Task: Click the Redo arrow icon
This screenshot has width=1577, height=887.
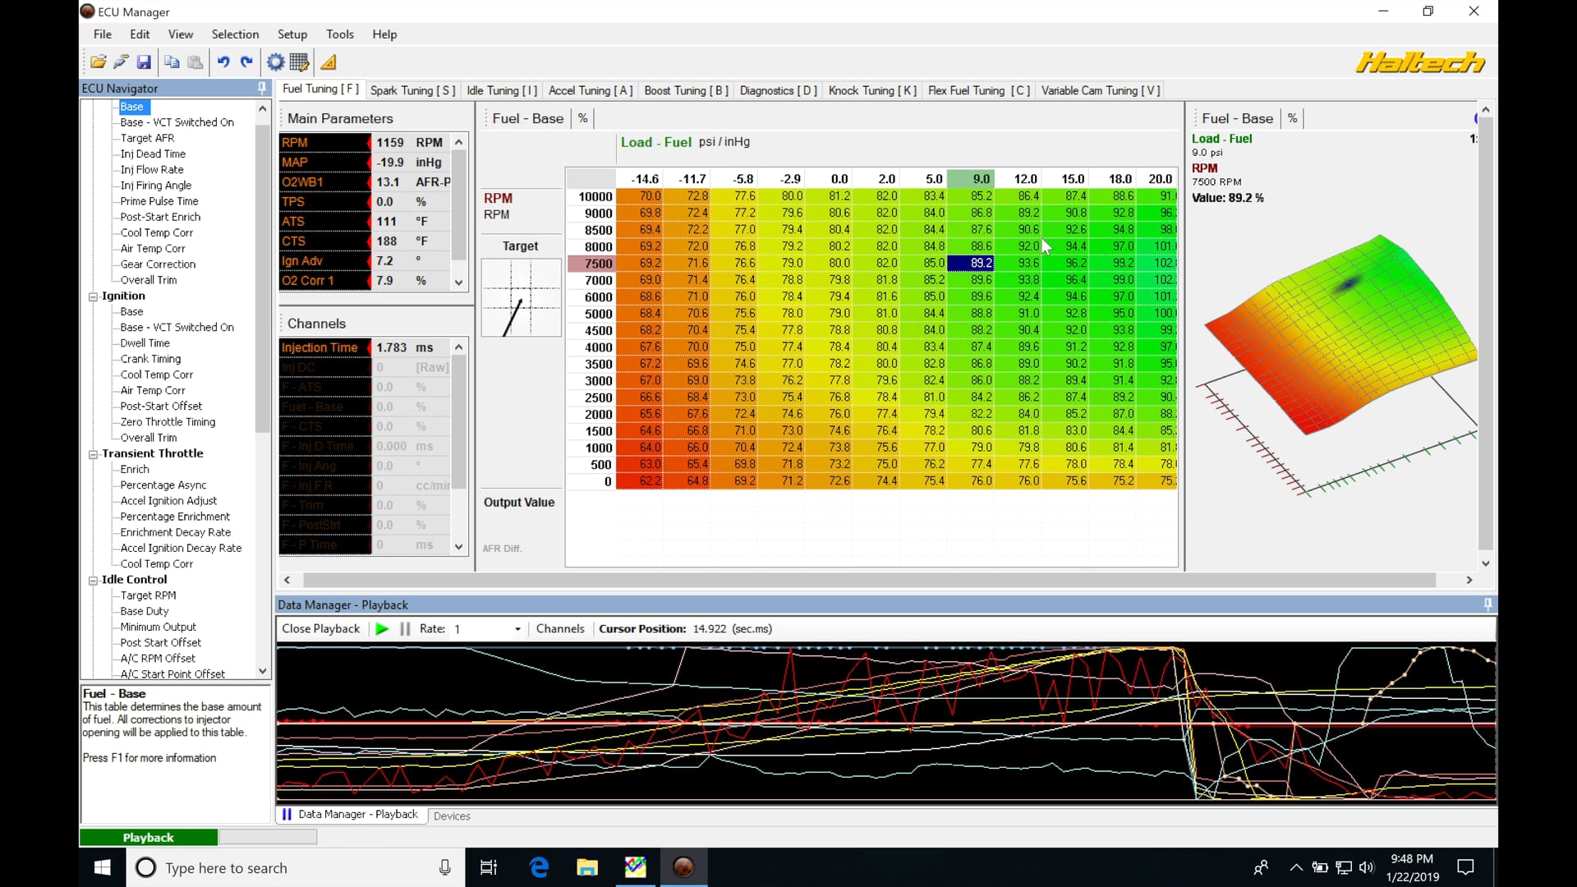Action: tap(246, 62)
